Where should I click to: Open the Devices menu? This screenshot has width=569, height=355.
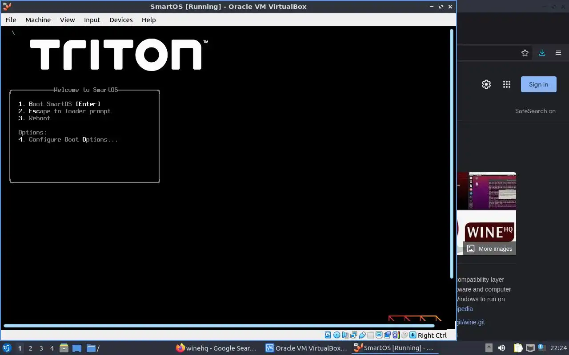coord(121,20)
